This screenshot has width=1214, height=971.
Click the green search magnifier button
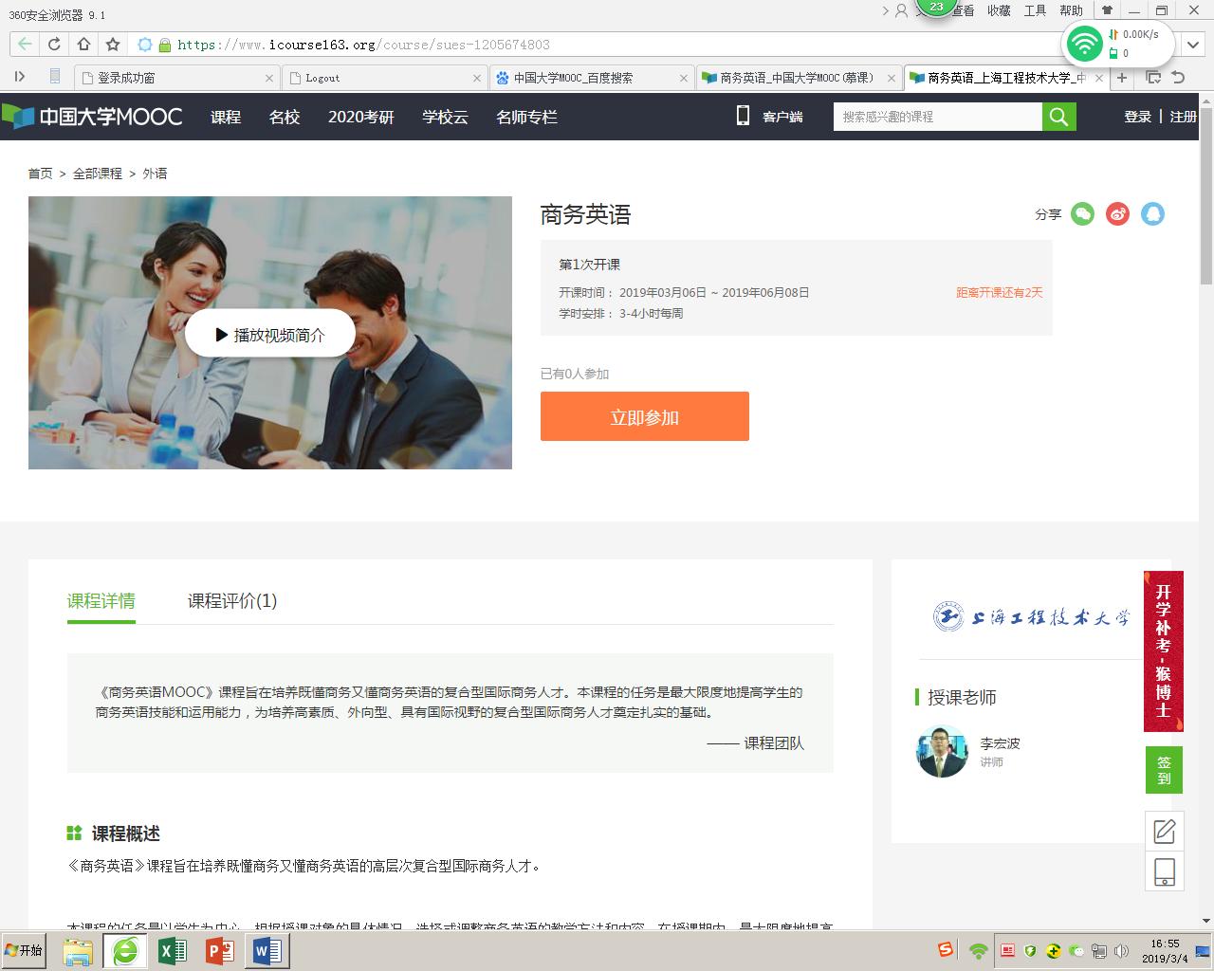click(1058, 117)
